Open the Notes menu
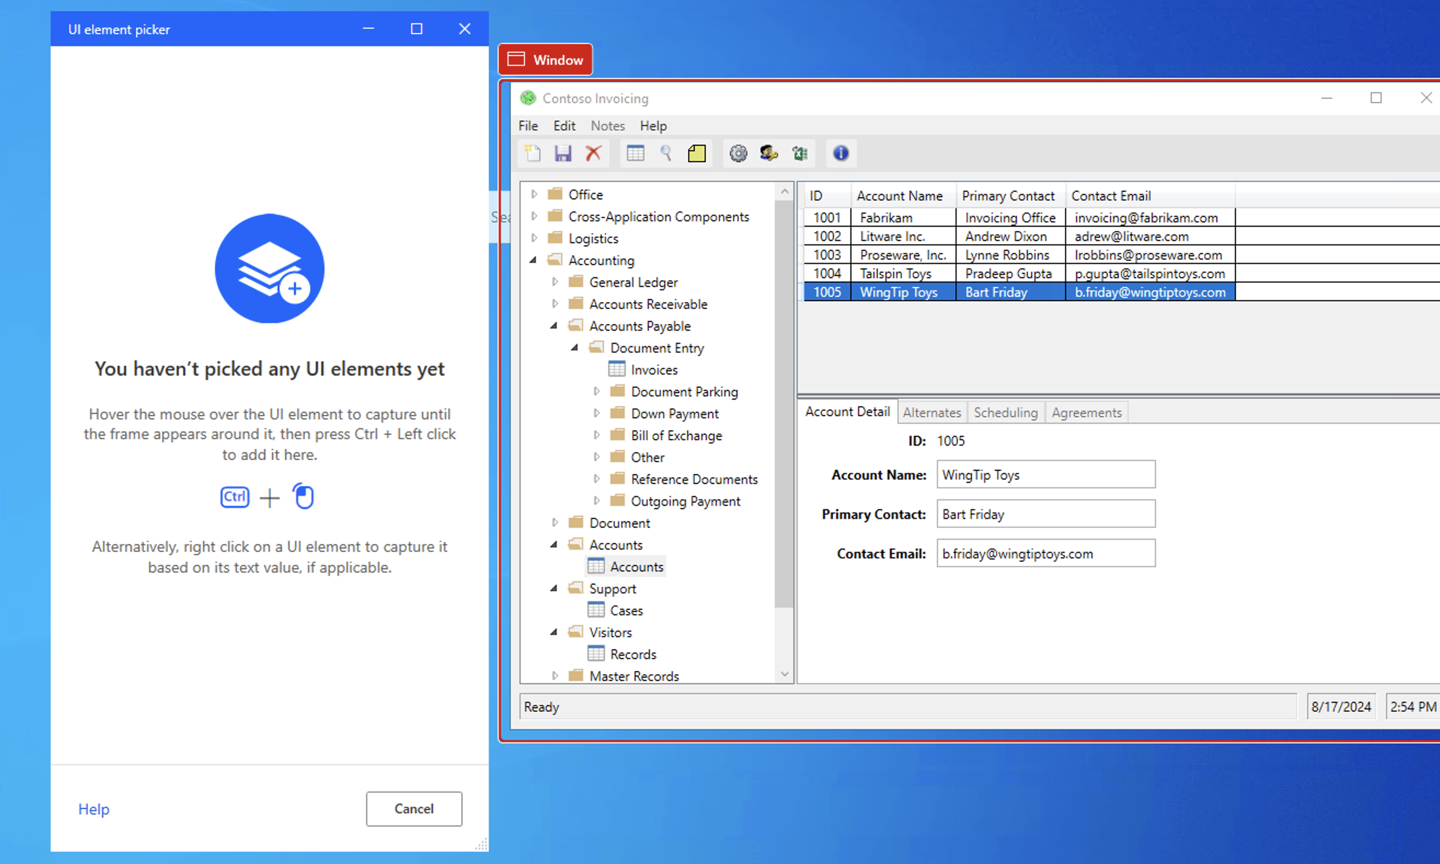Image resolution: width=1440 pixels, height=864 pixels. (x=607, y=126)
